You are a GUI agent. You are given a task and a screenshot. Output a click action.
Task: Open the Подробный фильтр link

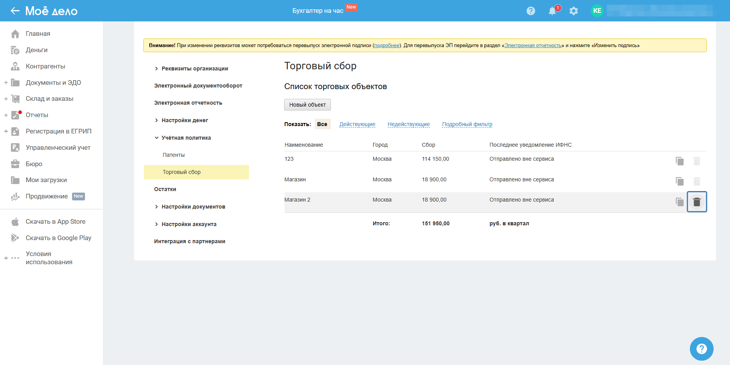(x=467, y=124)
